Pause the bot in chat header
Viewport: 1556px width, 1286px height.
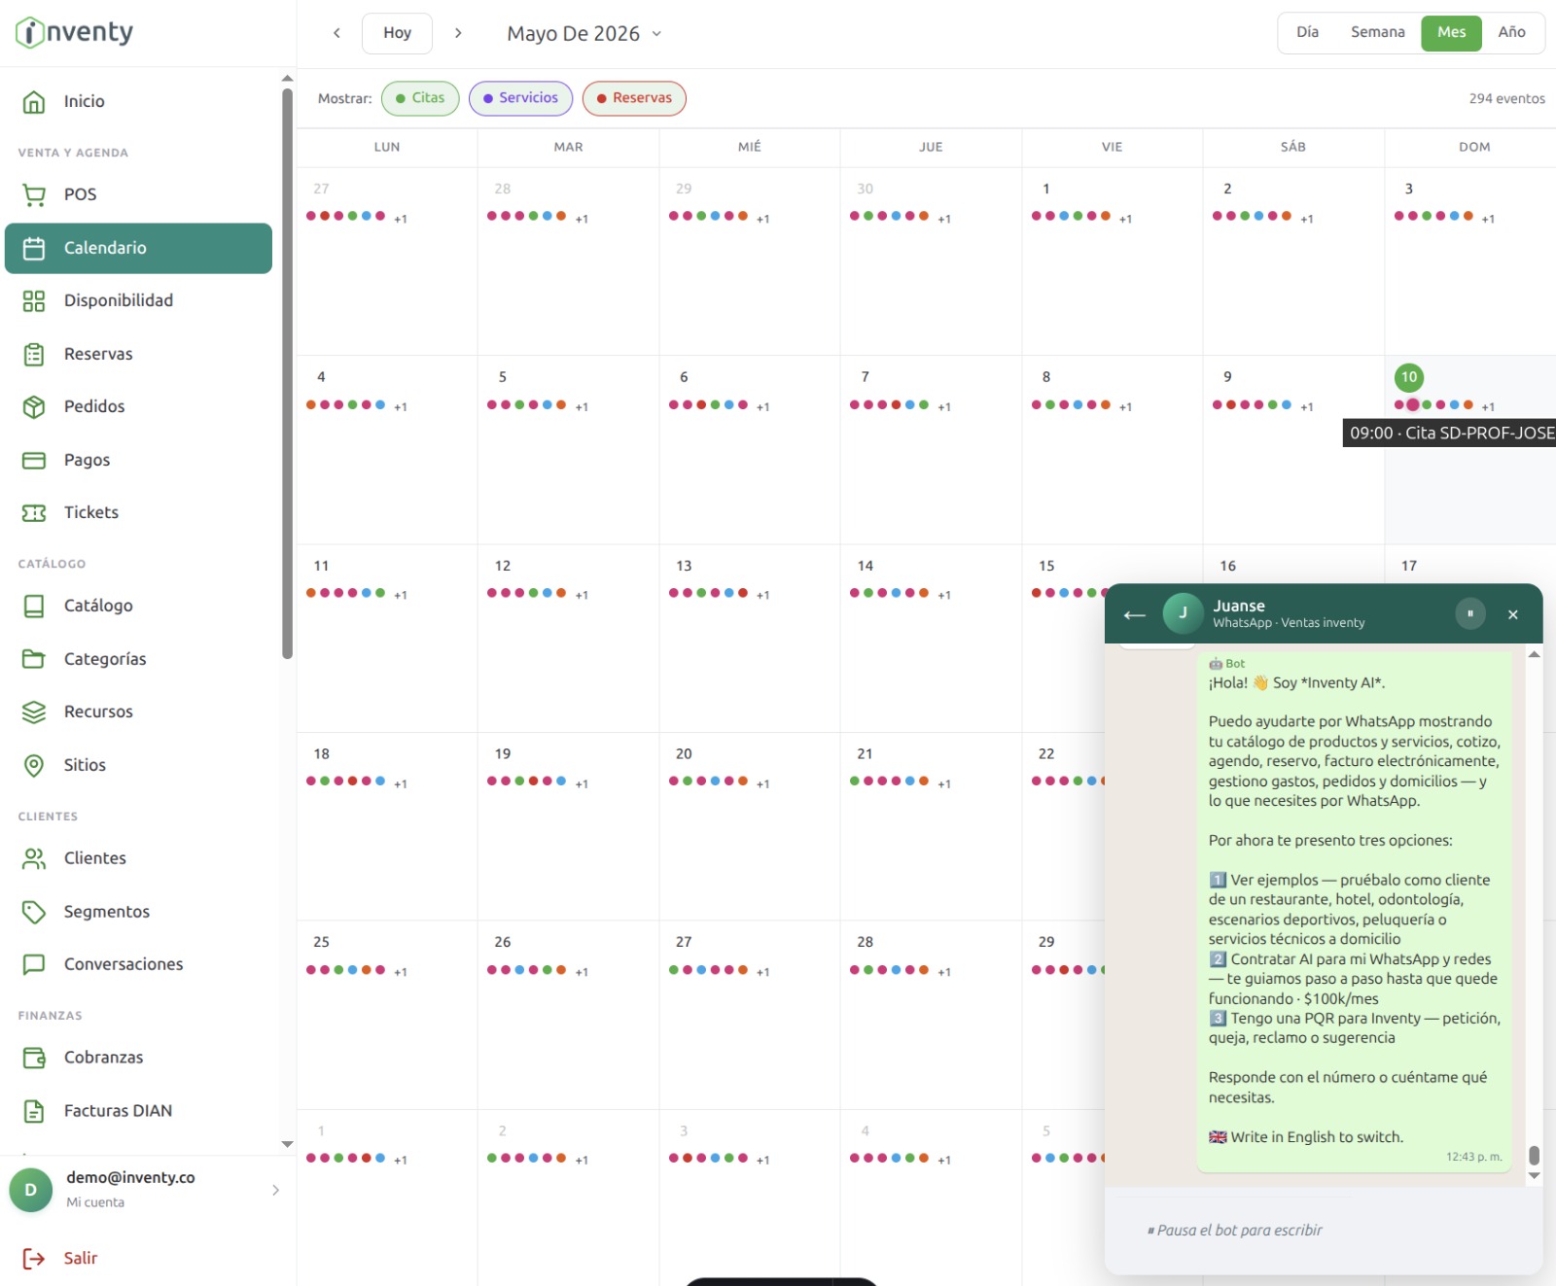(x=1470, y=613)
